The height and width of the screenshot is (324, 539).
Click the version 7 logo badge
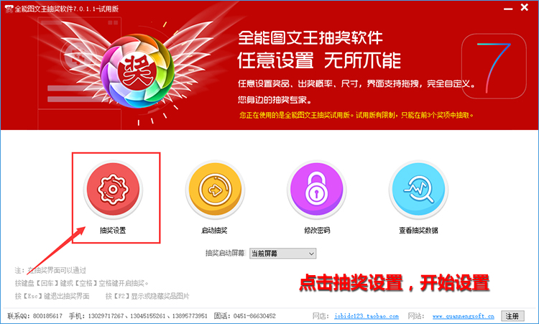tap(494, 66)
